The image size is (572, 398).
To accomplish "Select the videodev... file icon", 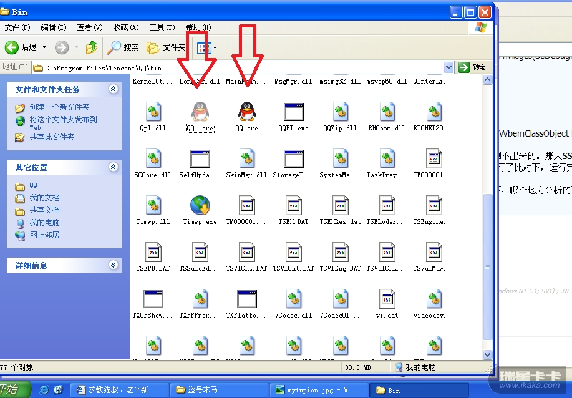I will click(434, 298).
